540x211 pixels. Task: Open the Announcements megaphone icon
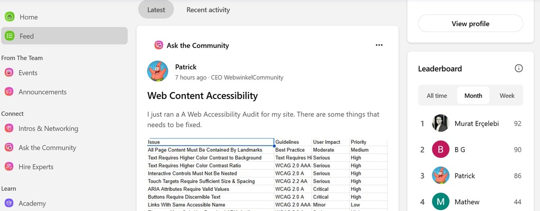coord(9,92)
